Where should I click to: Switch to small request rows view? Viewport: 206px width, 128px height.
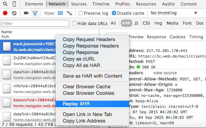(69, 13)
